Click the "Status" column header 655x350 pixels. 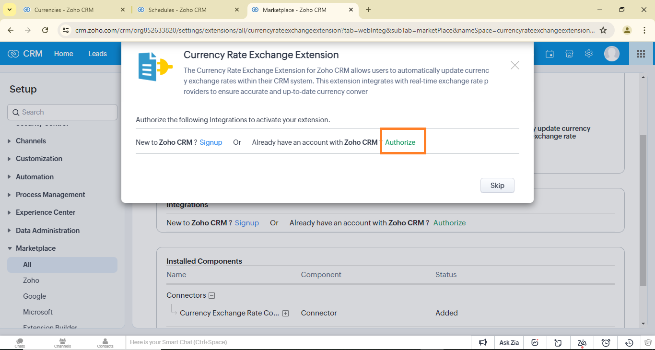click(x=446, y=275)
